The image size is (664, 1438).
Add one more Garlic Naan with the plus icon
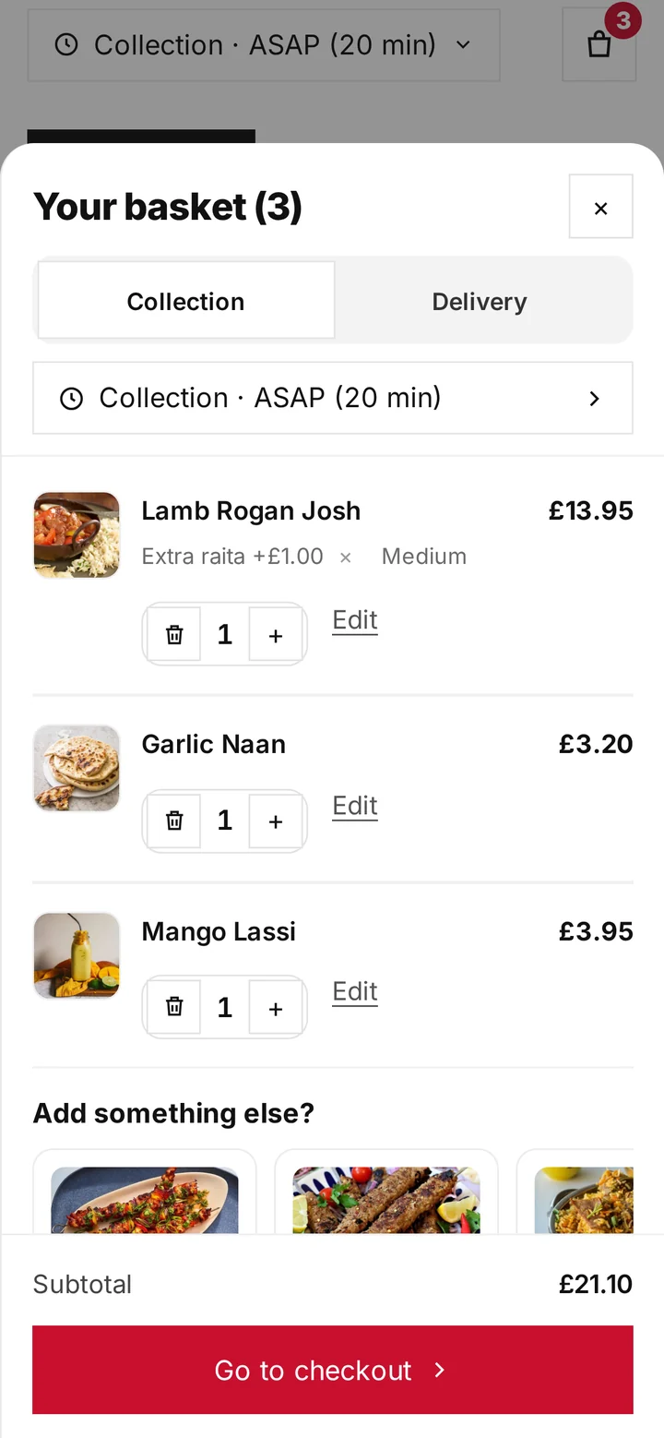pos(275,821)
